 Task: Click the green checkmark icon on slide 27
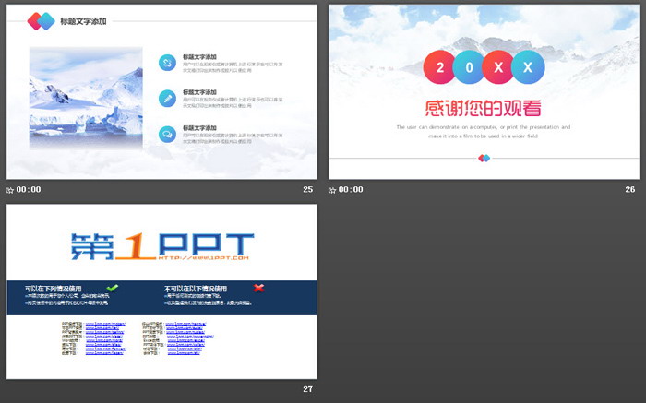[113, 288]
